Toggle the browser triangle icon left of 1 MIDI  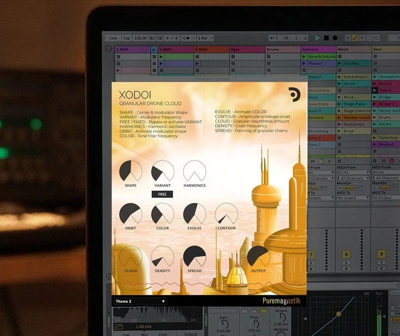108,48
